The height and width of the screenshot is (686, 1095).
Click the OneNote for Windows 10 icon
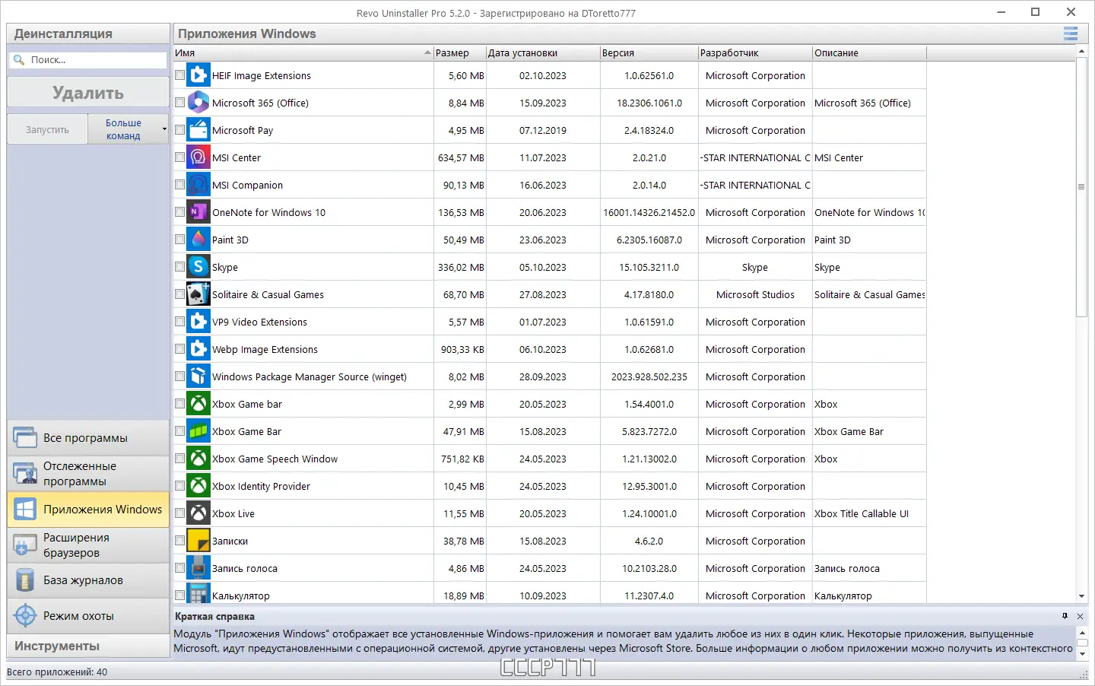(198, 212)
